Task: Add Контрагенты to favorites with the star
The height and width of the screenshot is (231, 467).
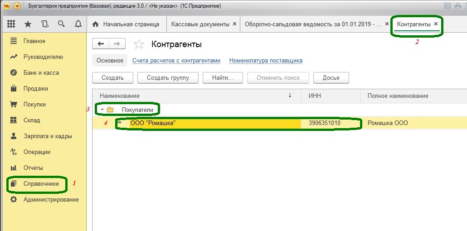Action: pyautogui.click(x=139, y=44)
